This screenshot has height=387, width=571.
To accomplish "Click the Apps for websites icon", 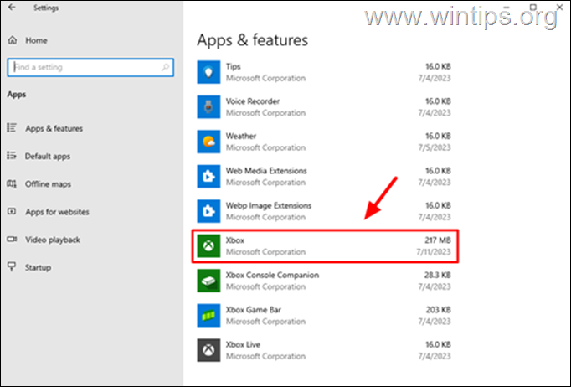I will point(12,211).
